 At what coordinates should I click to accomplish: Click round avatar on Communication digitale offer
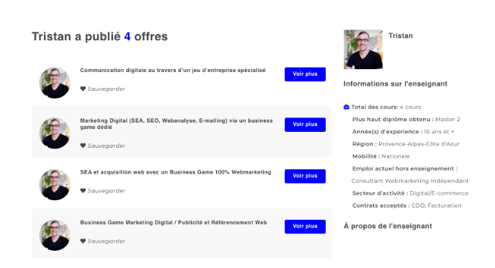[55, 83]
